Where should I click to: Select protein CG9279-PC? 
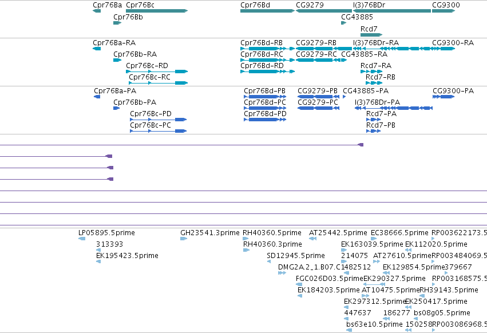(318, 108)
